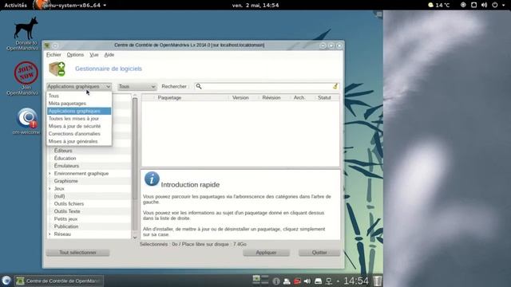Click the Quitter button
Image resolution: width=511 pixels, height=287 pixels.
pyautogui.click(x=319, y=253)
